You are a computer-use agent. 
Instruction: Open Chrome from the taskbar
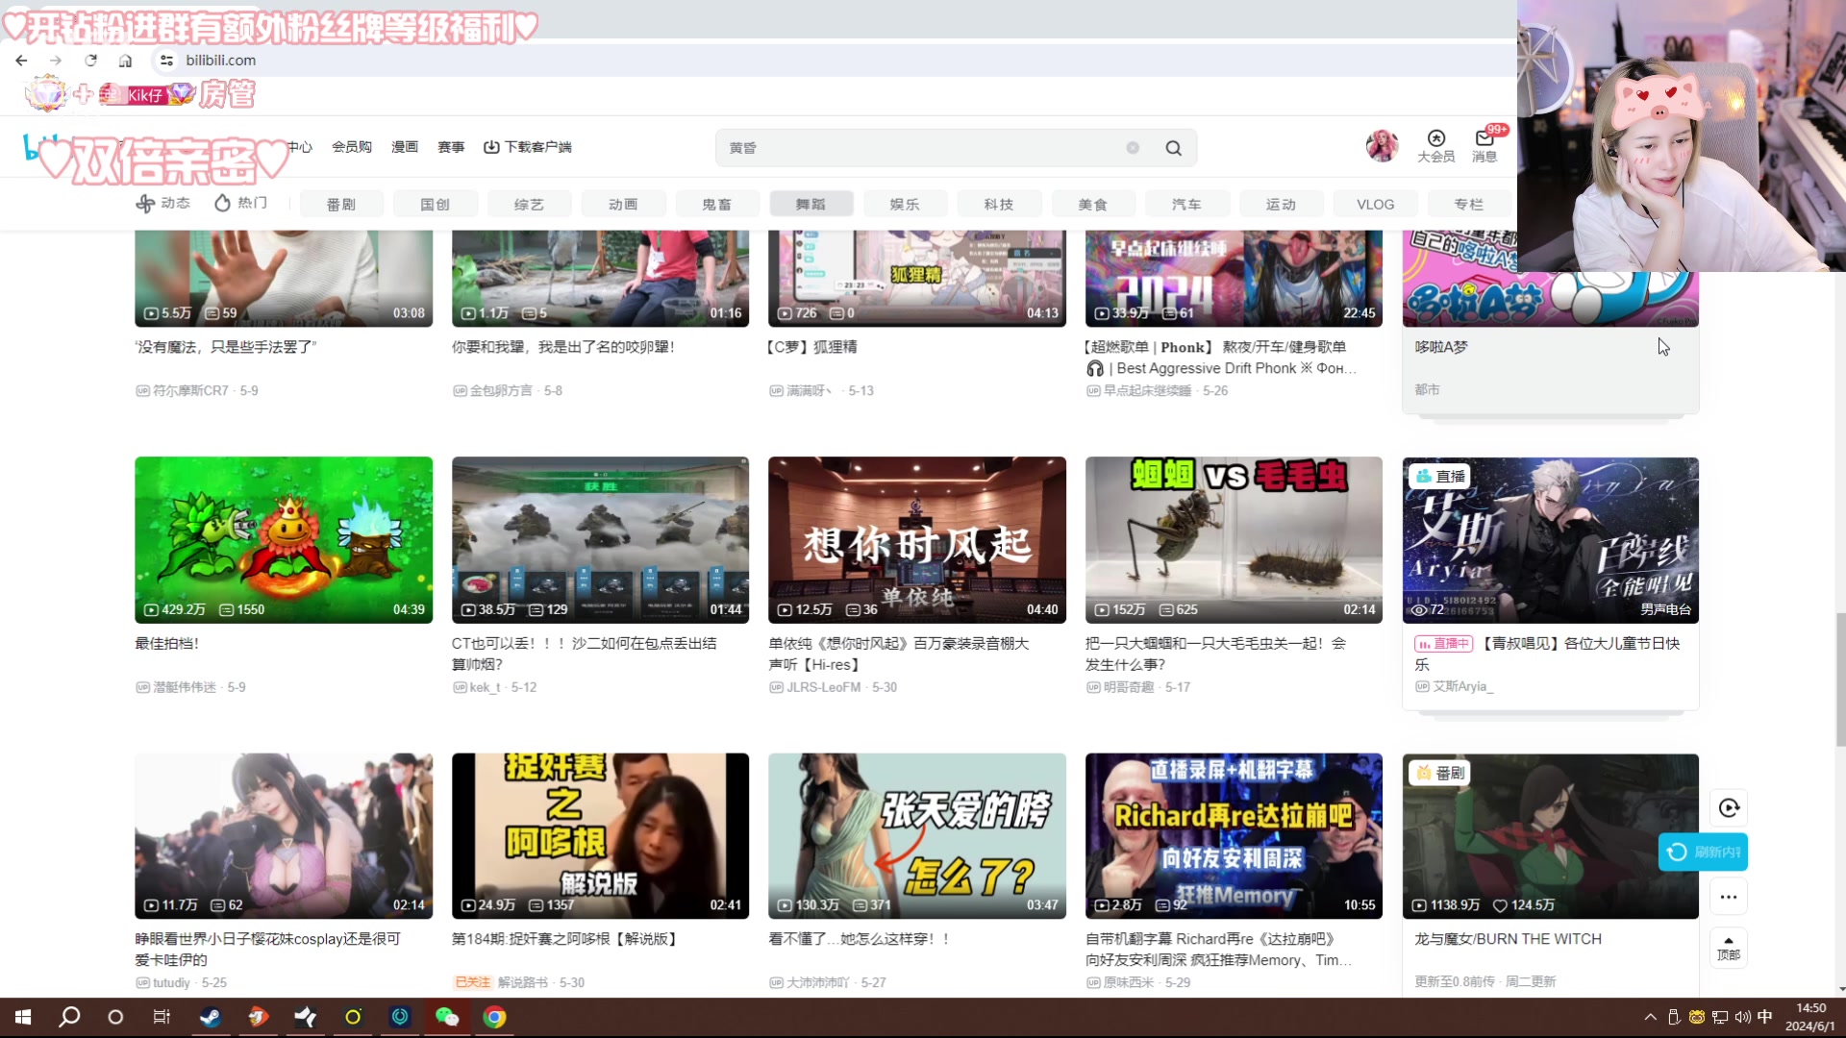coord(494,1017)
